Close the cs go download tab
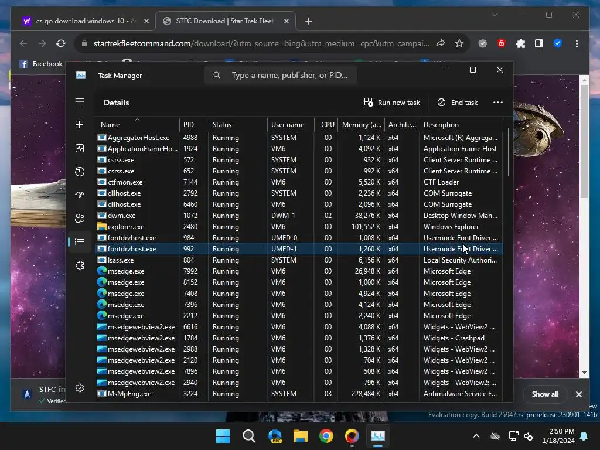600x450 pixels. tap(146, 21)
